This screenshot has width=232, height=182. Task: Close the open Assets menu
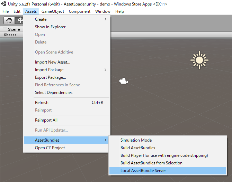(x=31, y=11)
